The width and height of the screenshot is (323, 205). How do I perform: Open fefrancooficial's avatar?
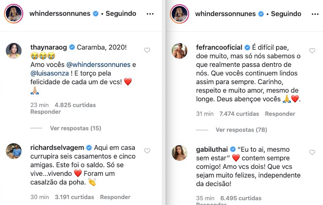tap(179, 51)
